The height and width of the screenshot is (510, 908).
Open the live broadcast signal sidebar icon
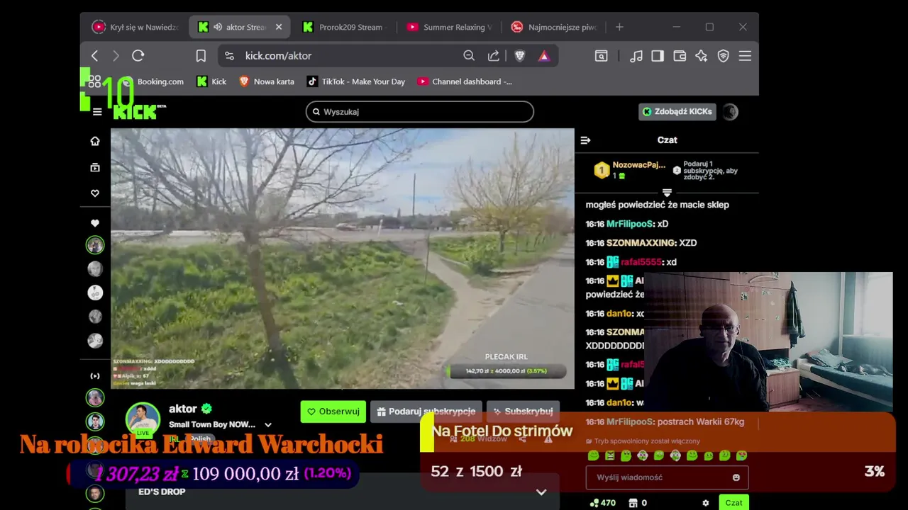point(95,376)
